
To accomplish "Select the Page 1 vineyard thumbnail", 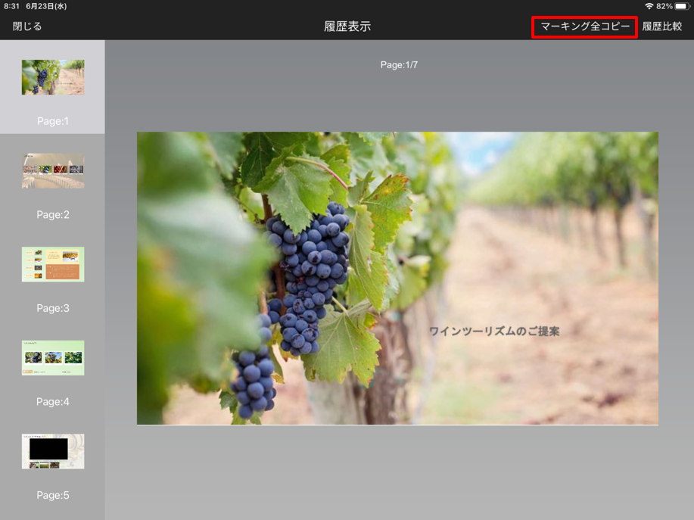I will tap(53, 77).
